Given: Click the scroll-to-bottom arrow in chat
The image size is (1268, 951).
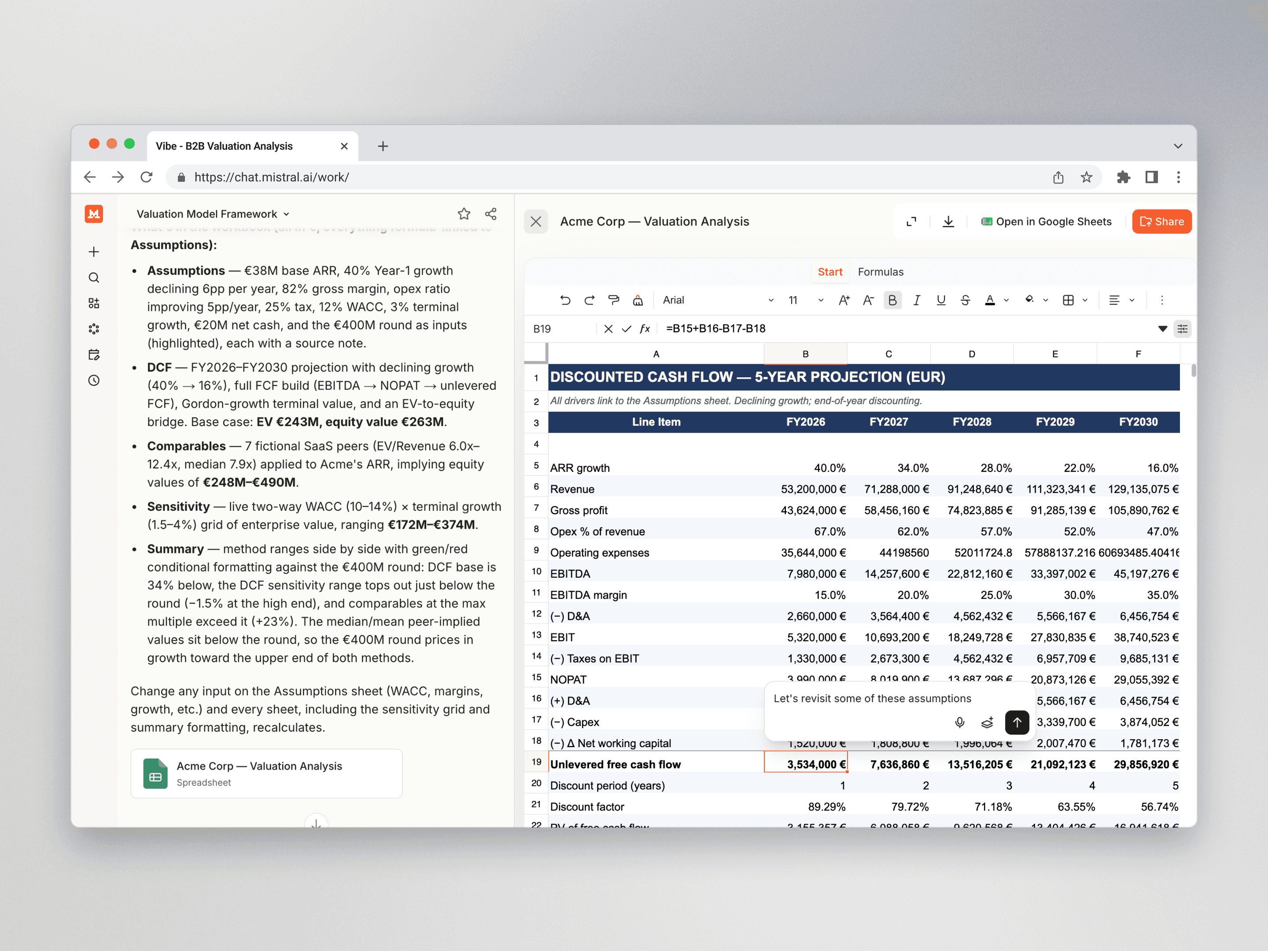Looking at the screenshot, I should (316, 822).
